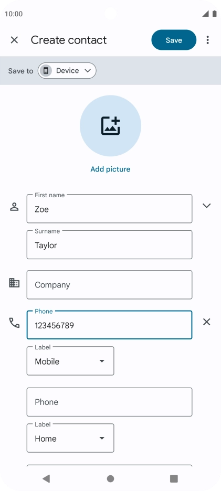Click the phone handset icon

14,323
